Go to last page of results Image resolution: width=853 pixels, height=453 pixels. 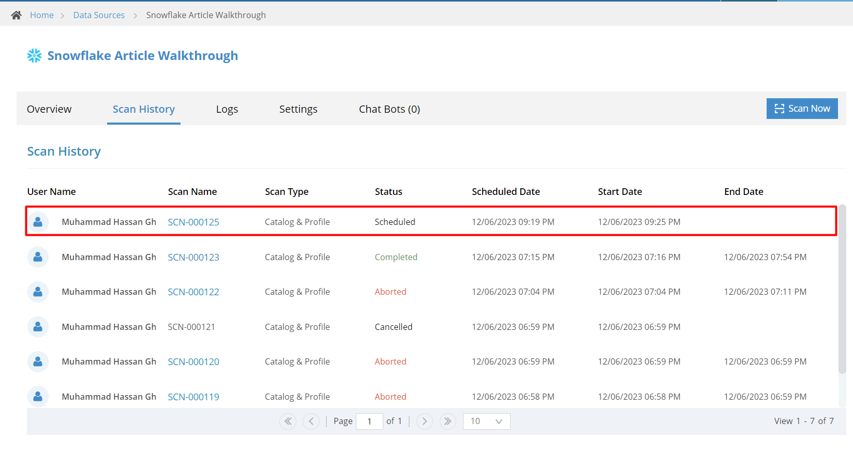[x=448, y=421]
